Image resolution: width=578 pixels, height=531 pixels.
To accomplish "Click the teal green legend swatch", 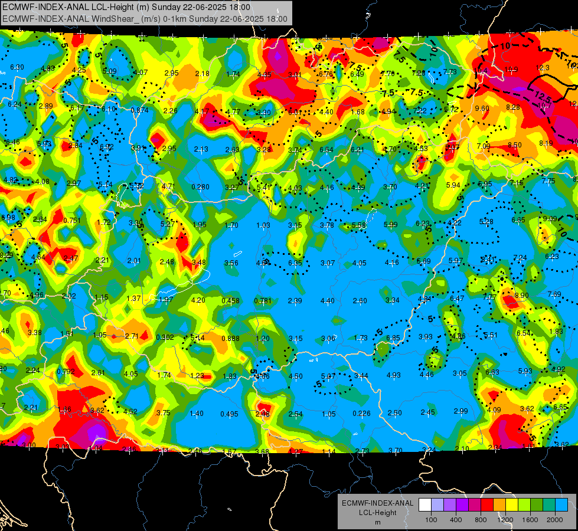I will [549, 505].
